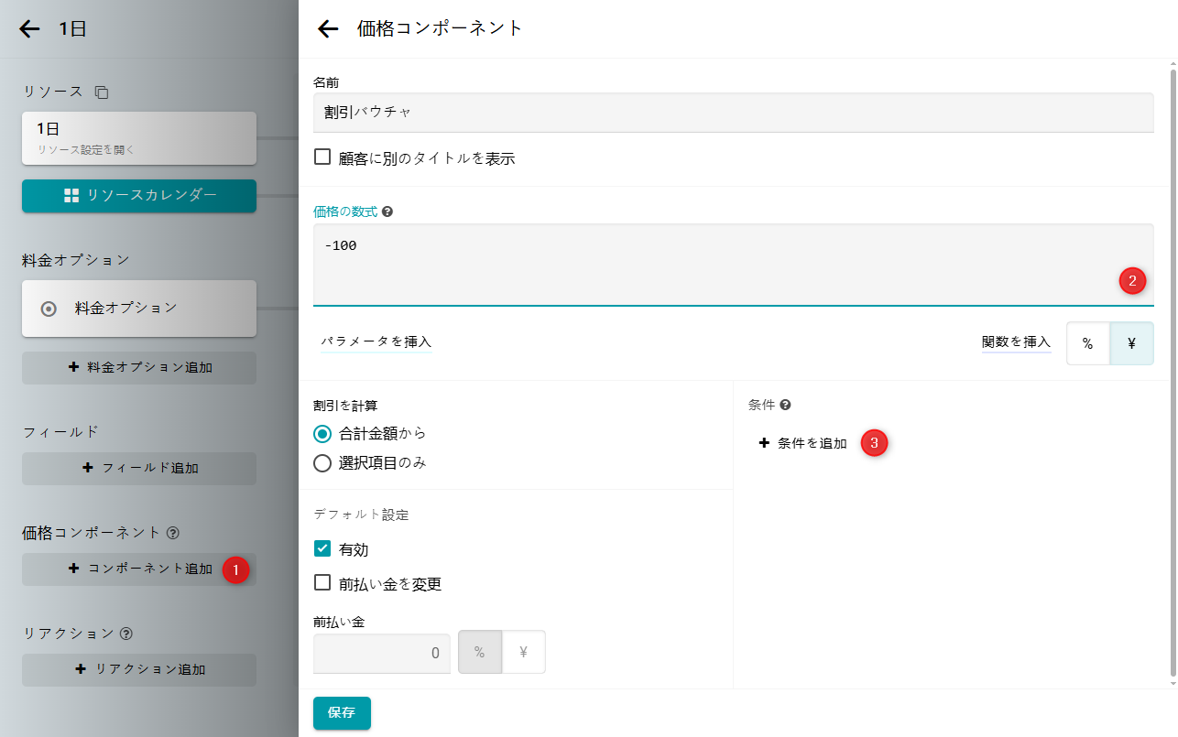1178x737 pixels.
Task: Click the back arrow beside 価格コンポーネント title
Action: pyautogui.click(x=328, y=29)
